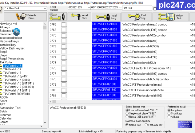Click the Install Long key button
195x133 pixels.
(106, 17)
